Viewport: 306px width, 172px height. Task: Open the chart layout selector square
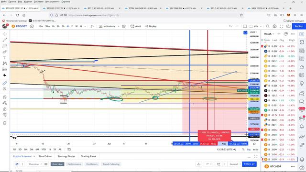click(245, 26)
